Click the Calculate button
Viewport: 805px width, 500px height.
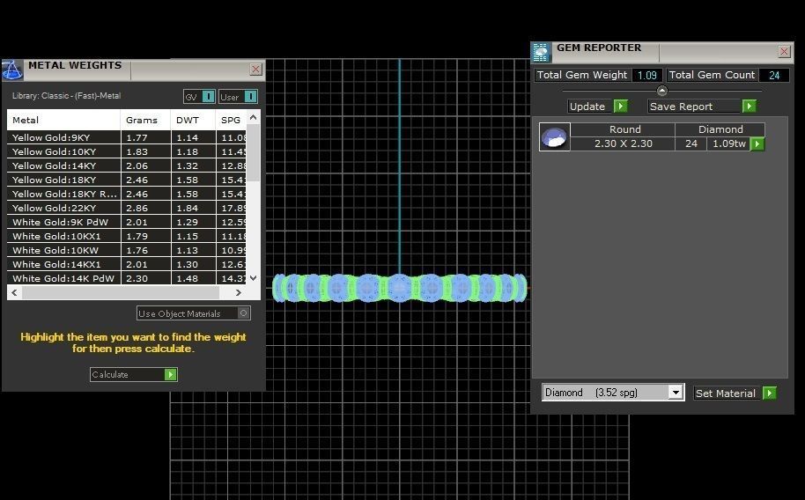[x=134, y=375]
